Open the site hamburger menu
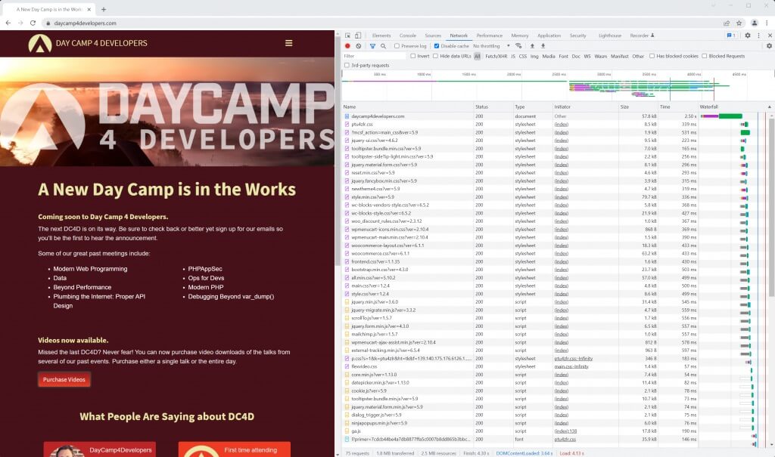Viewport: 775px width, 457px height. pyautogui.click(x=288, y=43)
